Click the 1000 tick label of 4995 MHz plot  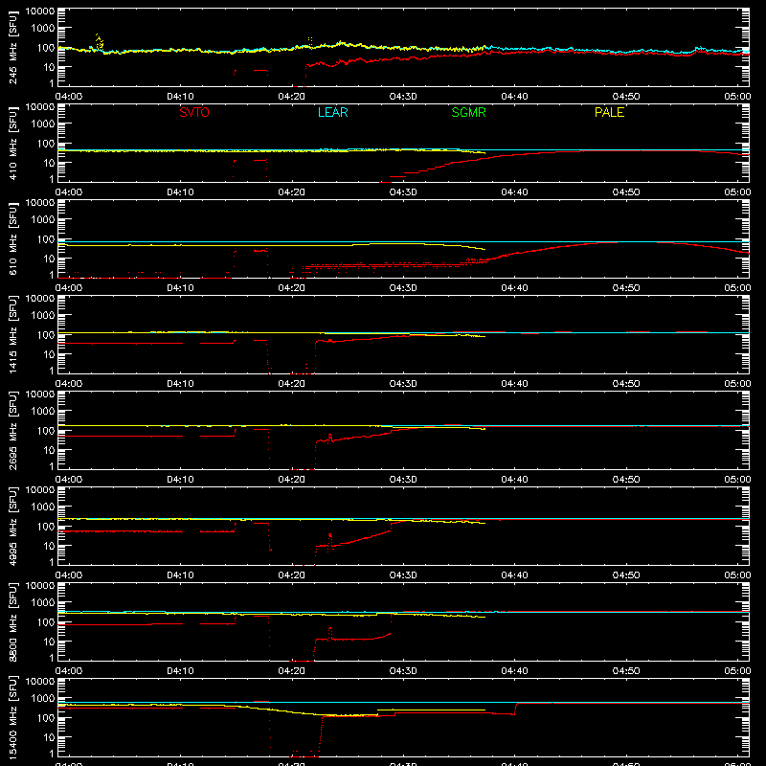(x=43, y=507)
